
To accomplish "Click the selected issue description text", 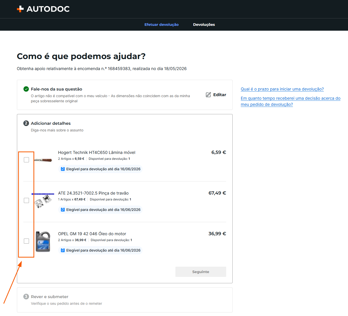I will pos(111,98).
